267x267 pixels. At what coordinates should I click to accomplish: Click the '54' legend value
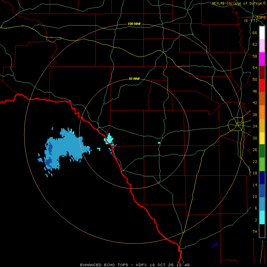[x=255, y=68]
